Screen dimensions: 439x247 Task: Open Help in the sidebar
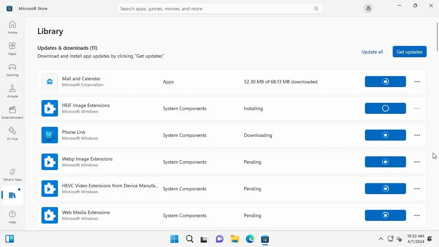[x=12, y=217]
